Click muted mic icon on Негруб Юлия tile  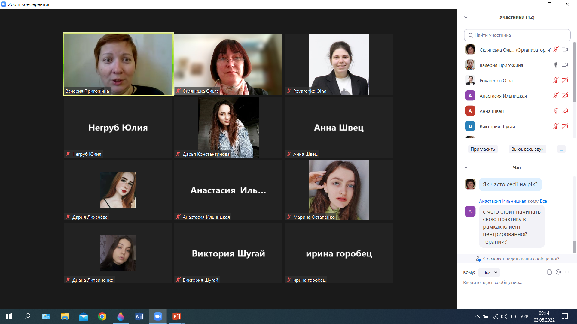pos(68,154)
